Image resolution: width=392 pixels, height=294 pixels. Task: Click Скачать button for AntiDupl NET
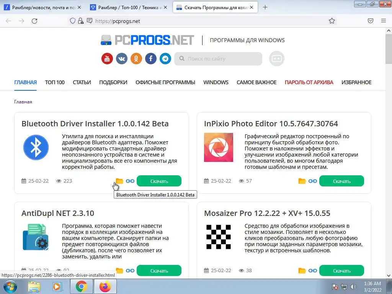point(159,271)
